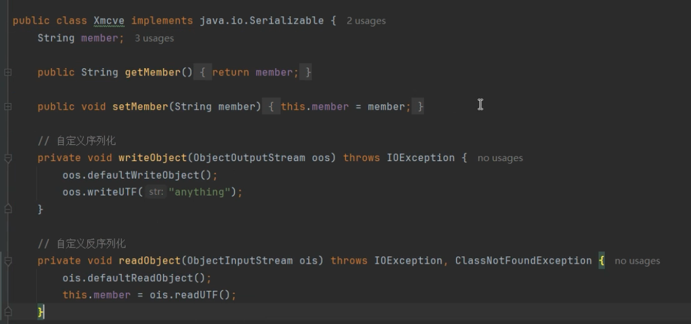This screenshot has height=324, width=691.
Task: Click the highlighted closing brace of readObject
Action: (x=40, y=312)
